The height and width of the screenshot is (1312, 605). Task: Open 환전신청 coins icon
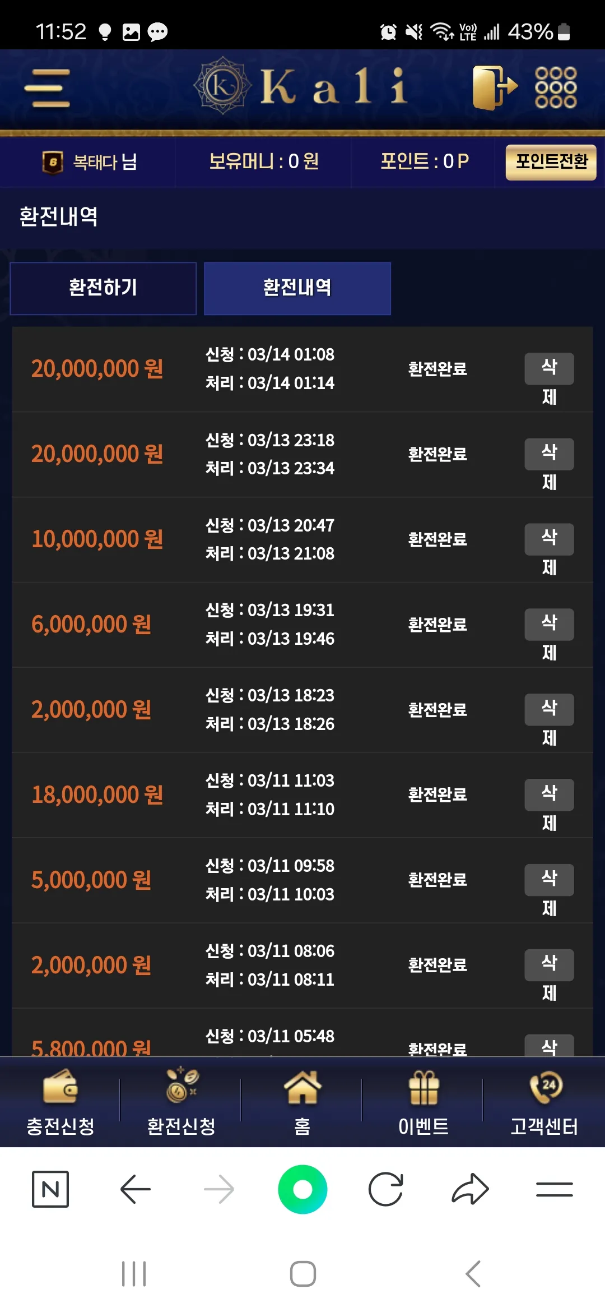182,1084
